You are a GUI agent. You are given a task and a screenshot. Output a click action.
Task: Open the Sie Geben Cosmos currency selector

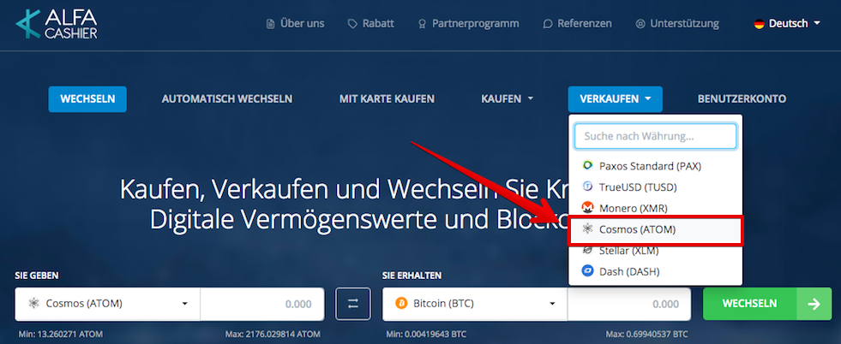tap(108, 304)
